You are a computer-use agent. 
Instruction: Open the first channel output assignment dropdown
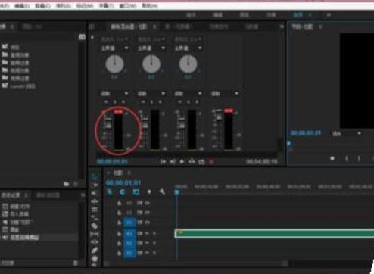point(115,48)
